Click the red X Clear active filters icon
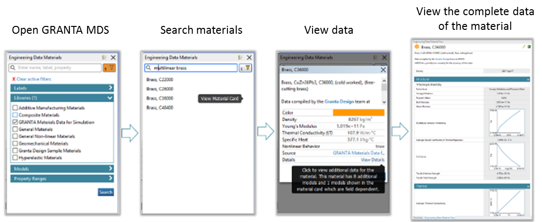 pyautogui.click(x=14, y=79)
